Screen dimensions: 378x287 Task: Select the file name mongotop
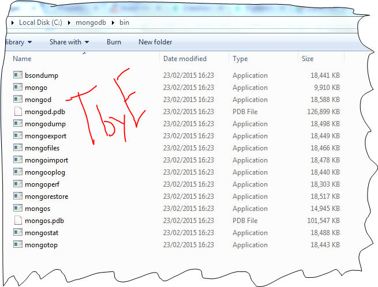coord(41,245)
